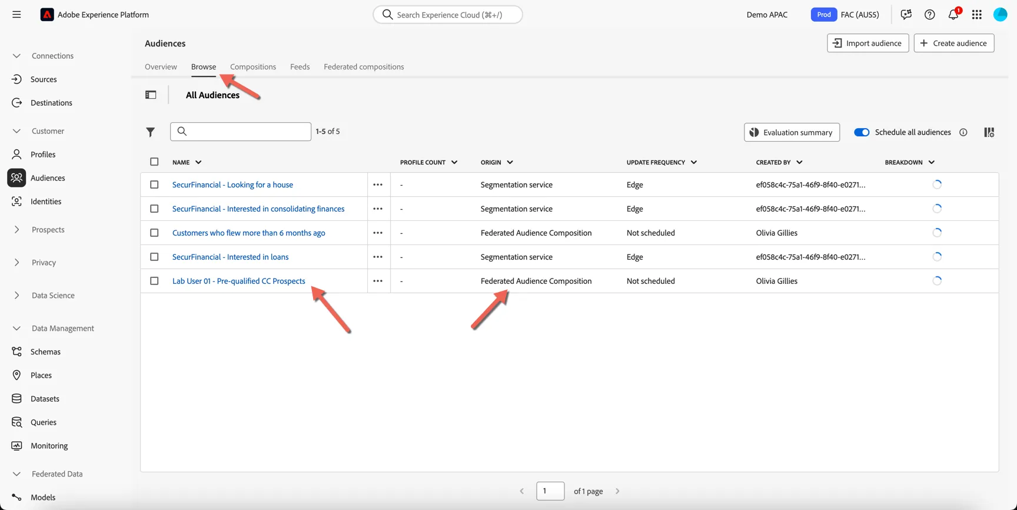This screenshot has width=1017, height=510.
Task: Open the filter funnel icon
Action: coord(151,132)
